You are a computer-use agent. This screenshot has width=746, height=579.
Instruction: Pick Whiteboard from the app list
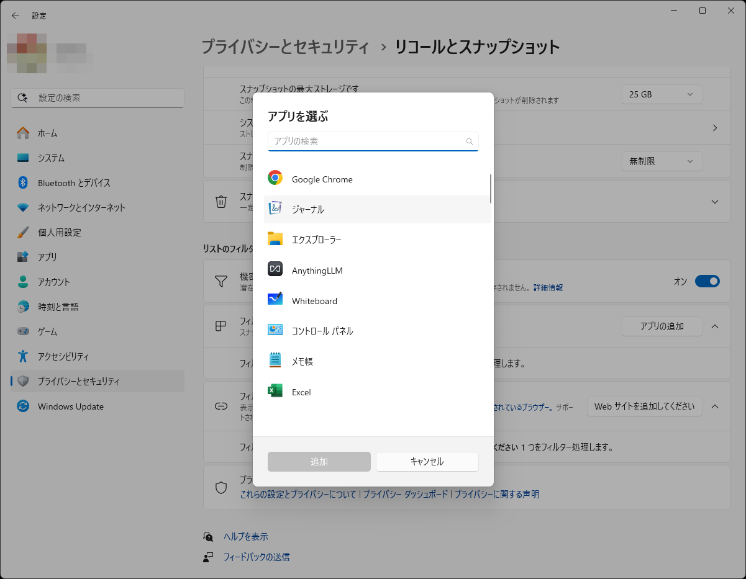click(314, 300)
